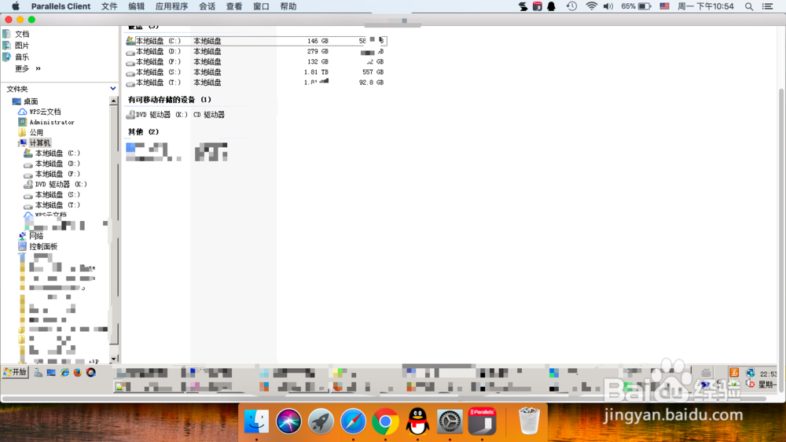Select 本地磁盘 (S:) row in drive list

pyautogui.click(x=255, y=72)
